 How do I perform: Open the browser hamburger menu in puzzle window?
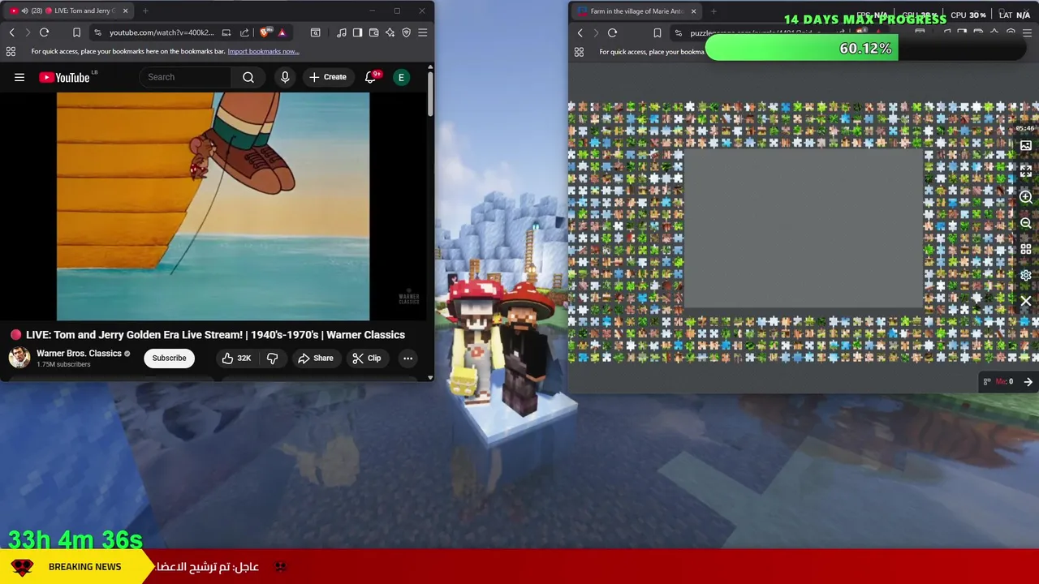1027,33
